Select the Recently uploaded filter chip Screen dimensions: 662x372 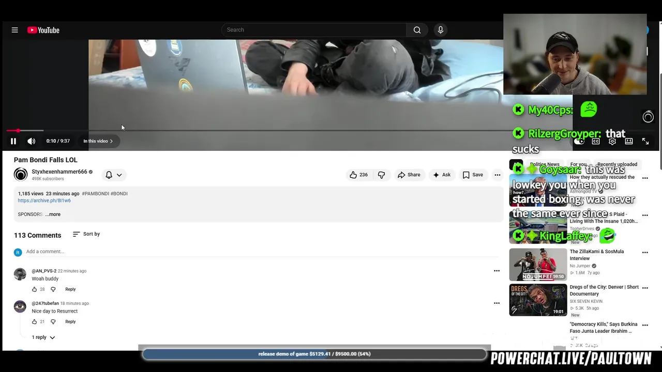tap(616, 164)
